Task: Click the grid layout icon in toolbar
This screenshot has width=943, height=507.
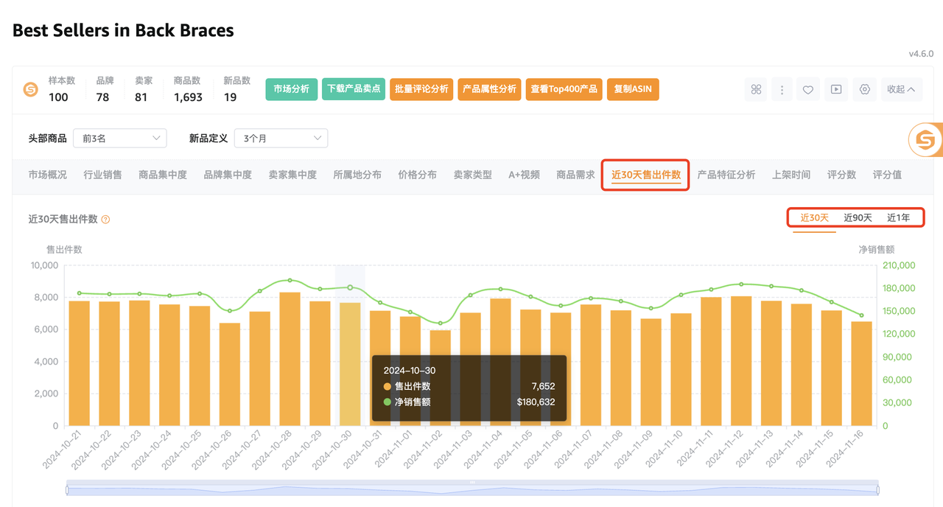Action: pyautogui.click(x=756, y=89)
